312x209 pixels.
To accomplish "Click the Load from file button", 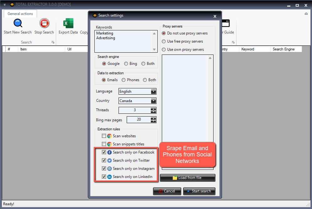I will (x=188, y=178).
